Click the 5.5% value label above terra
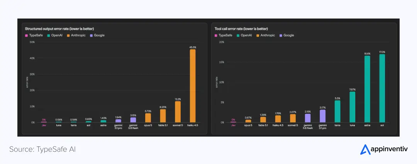 click(x=337, y=98)
